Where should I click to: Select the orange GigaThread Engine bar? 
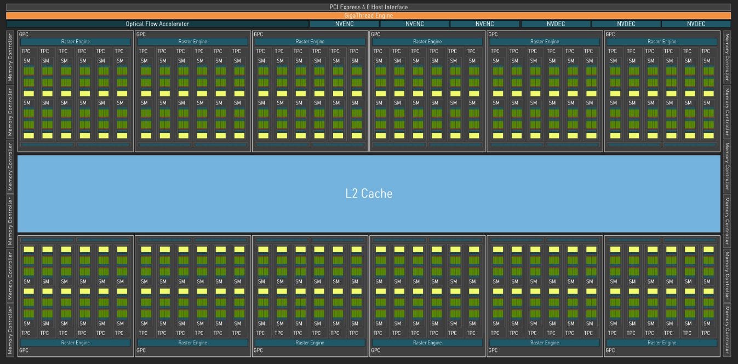click(369, 16)
